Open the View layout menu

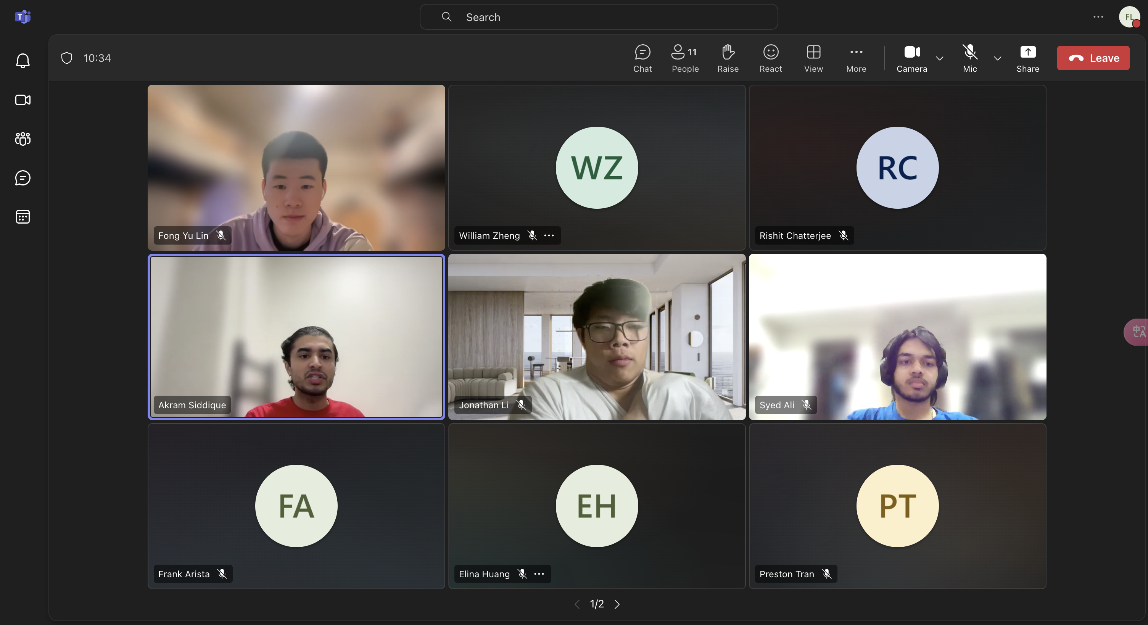813,58
